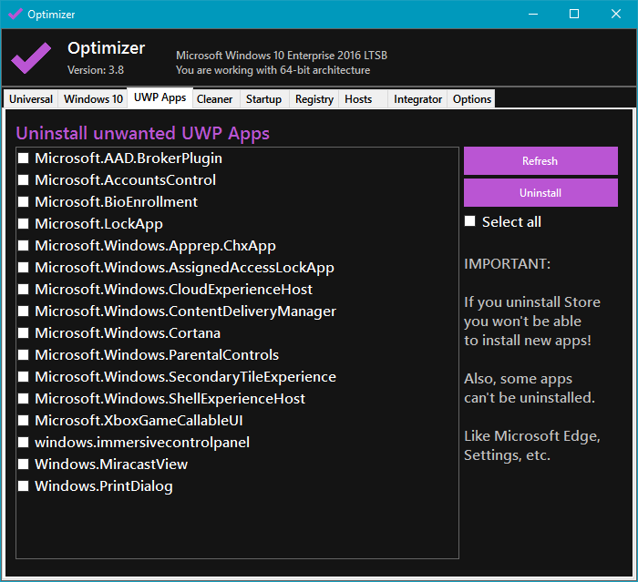This screenshot has width=638, height=582.
Task: Click the title bar Optimizer icon
Action: click(15, 14)
